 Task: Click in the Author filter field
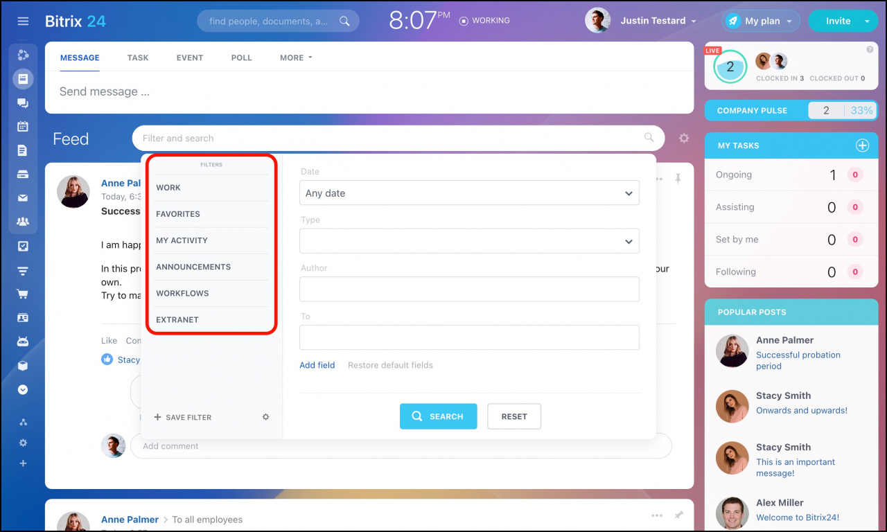[469, 289]
